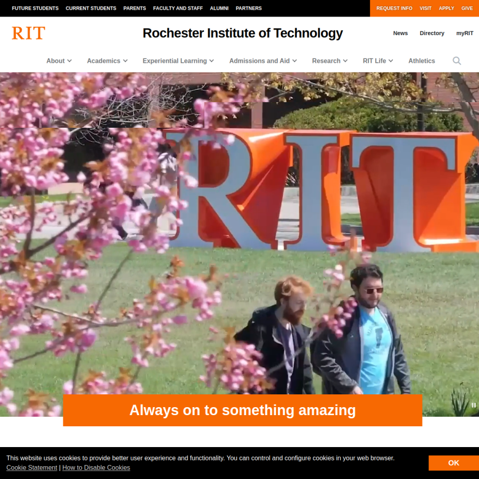Click the Request Info button
The height and width of the screenshot is (479, 479).
(394, 8)
